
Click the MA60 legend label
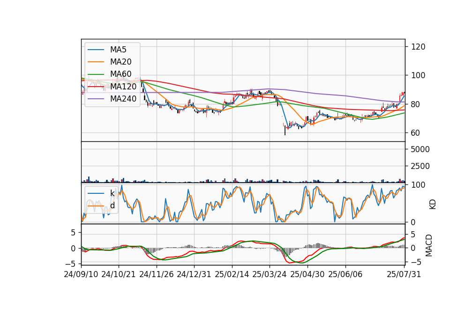(121, 74)
